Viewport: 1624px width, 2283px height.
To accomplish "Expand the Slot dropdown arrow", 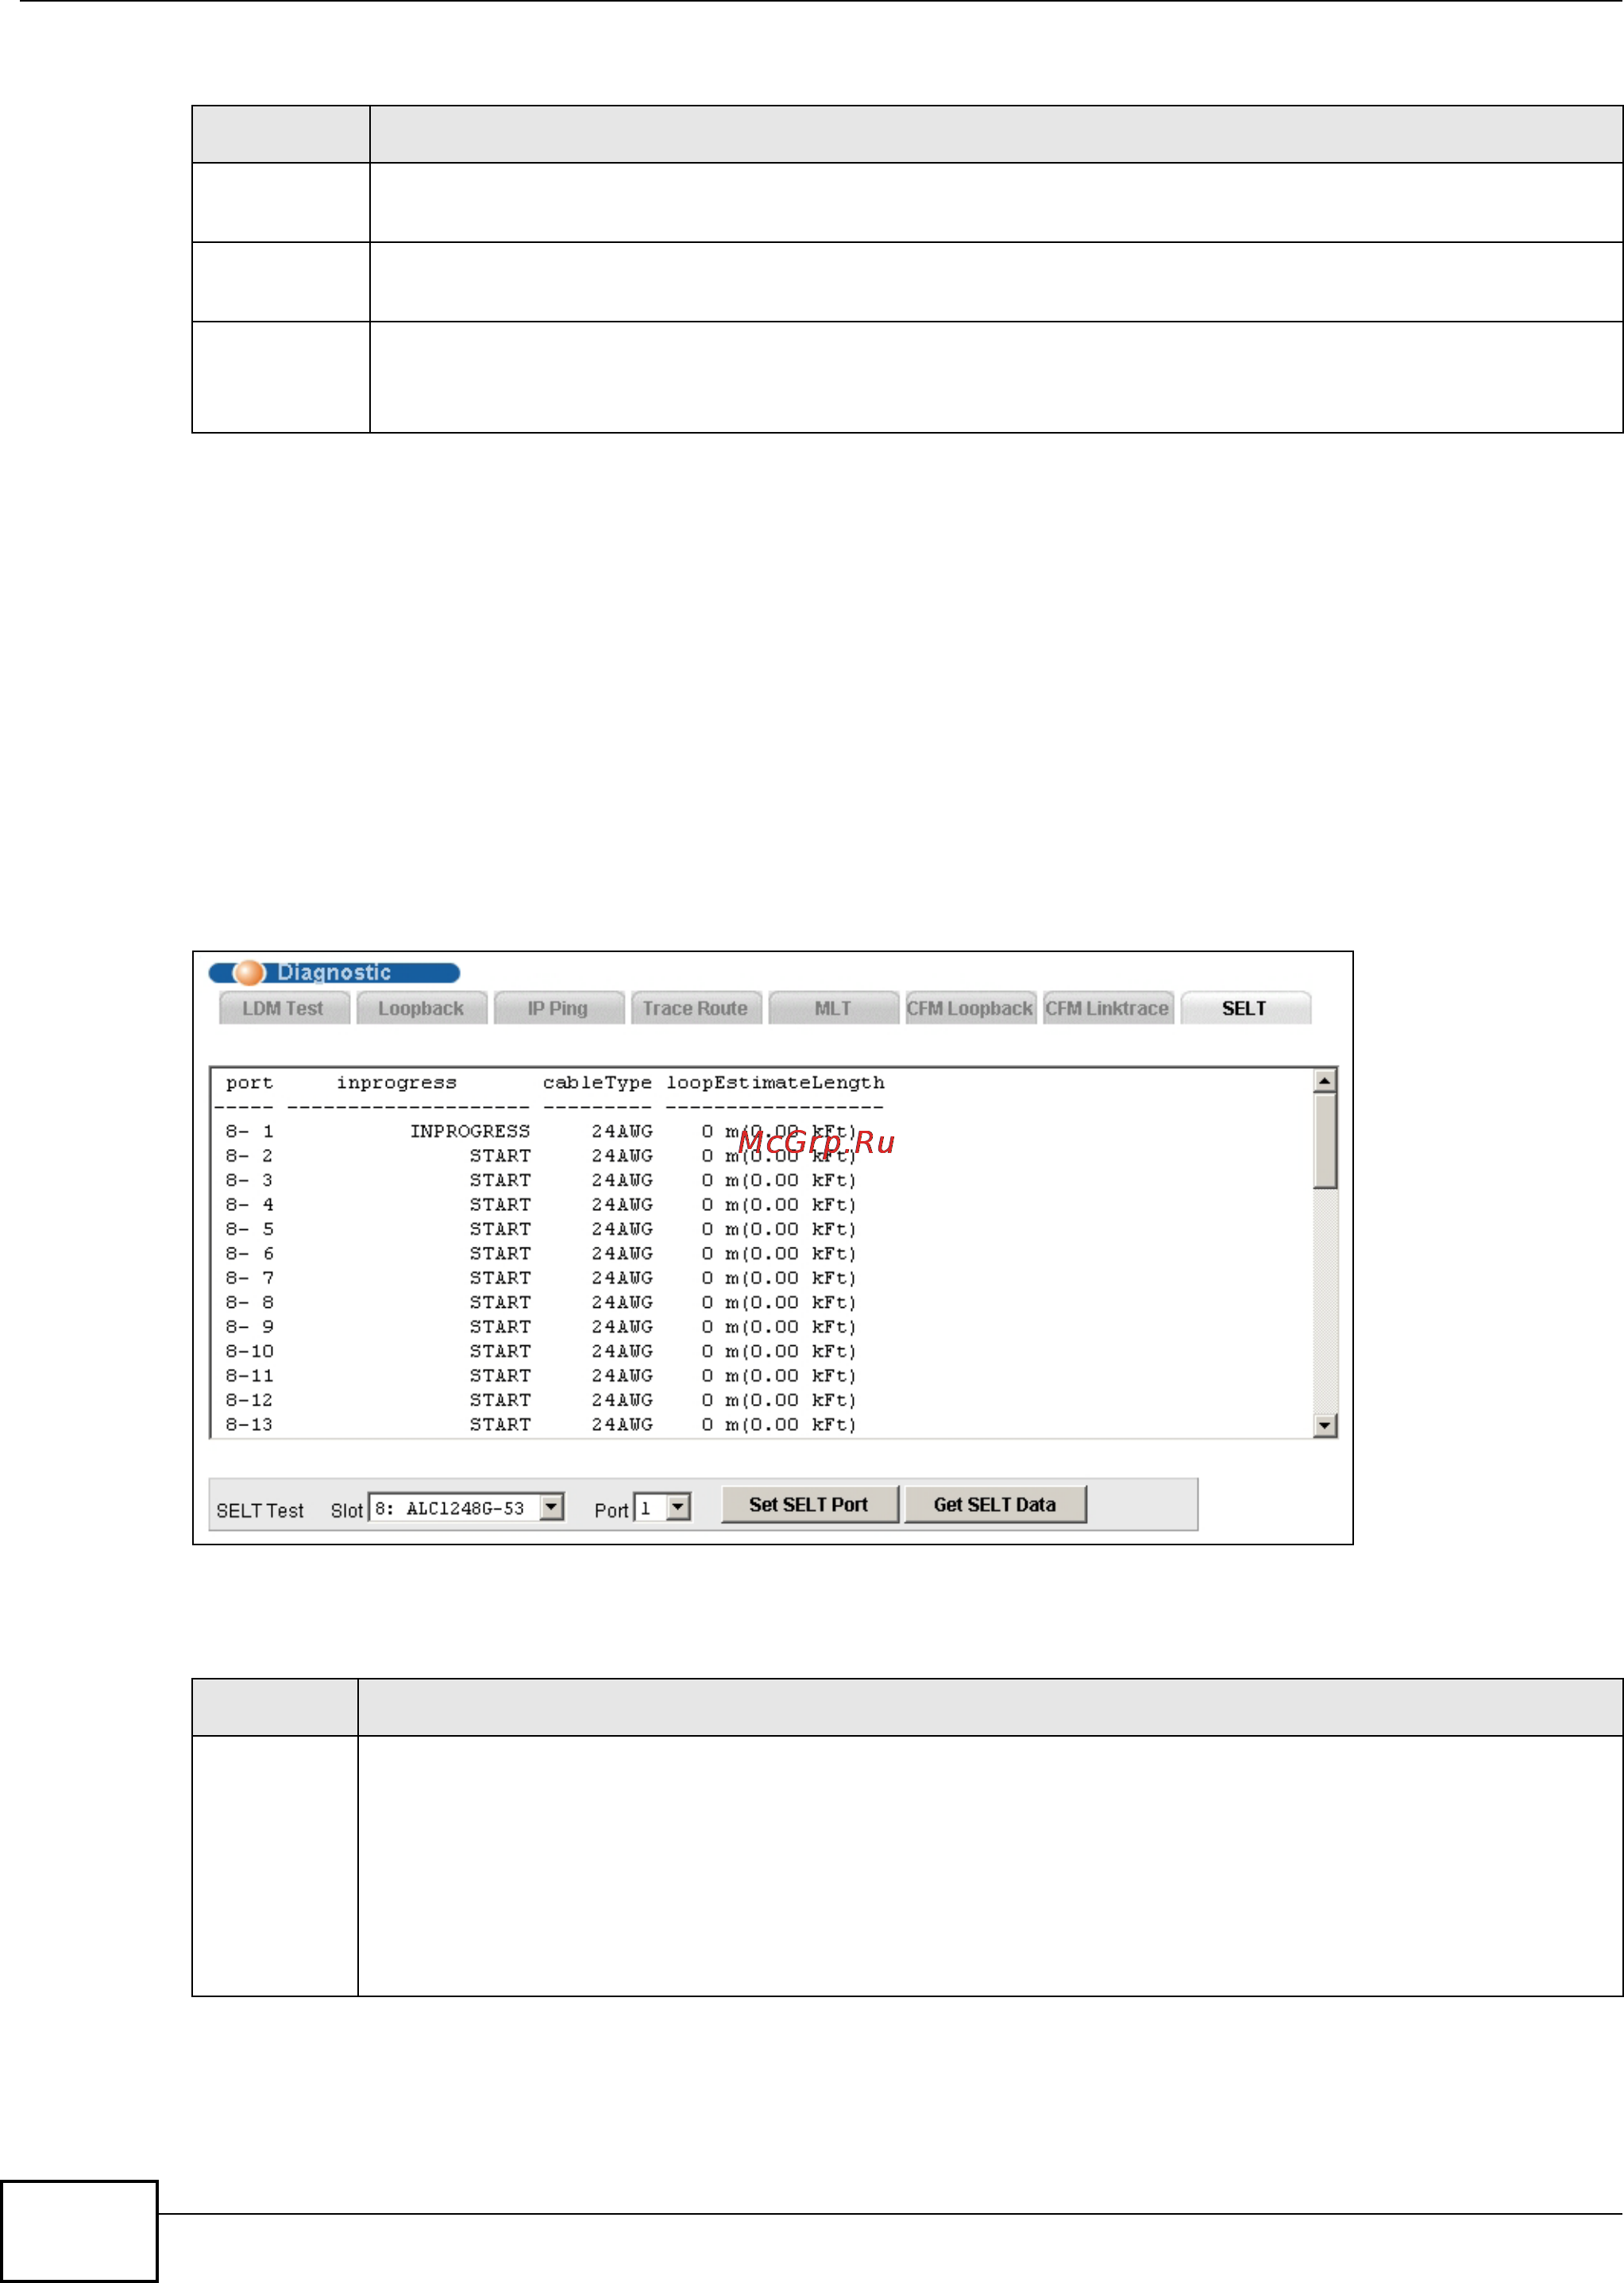I will coord(552,1507).
